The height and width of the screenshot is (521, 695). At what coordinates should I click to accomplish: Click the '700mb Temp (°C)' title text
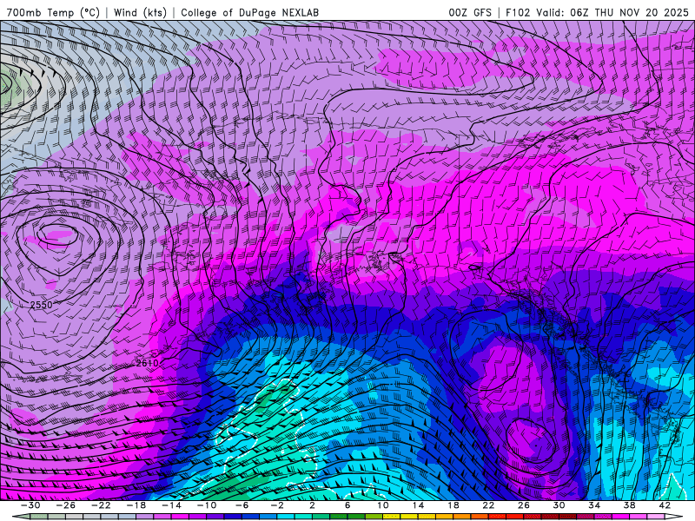pos(53,12)
